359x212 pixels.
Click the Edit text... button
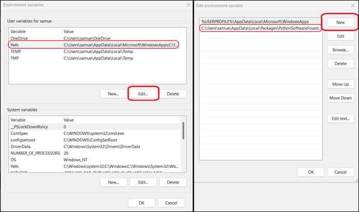coord(340,119)
